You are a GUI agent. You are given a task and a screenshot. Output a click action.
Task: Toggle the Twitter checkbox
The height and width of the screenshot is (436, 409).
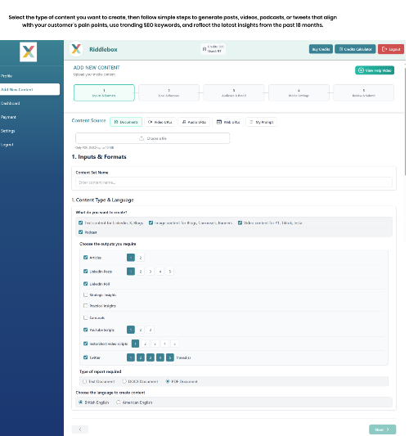coord(86,357)
